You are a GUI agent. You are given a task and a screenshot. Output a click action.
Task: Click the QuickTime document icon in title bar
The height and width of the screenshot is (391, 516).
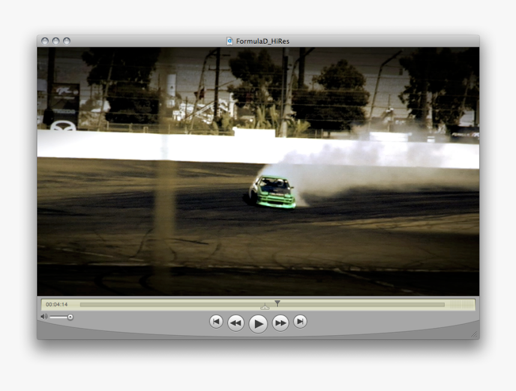[229, 41]
